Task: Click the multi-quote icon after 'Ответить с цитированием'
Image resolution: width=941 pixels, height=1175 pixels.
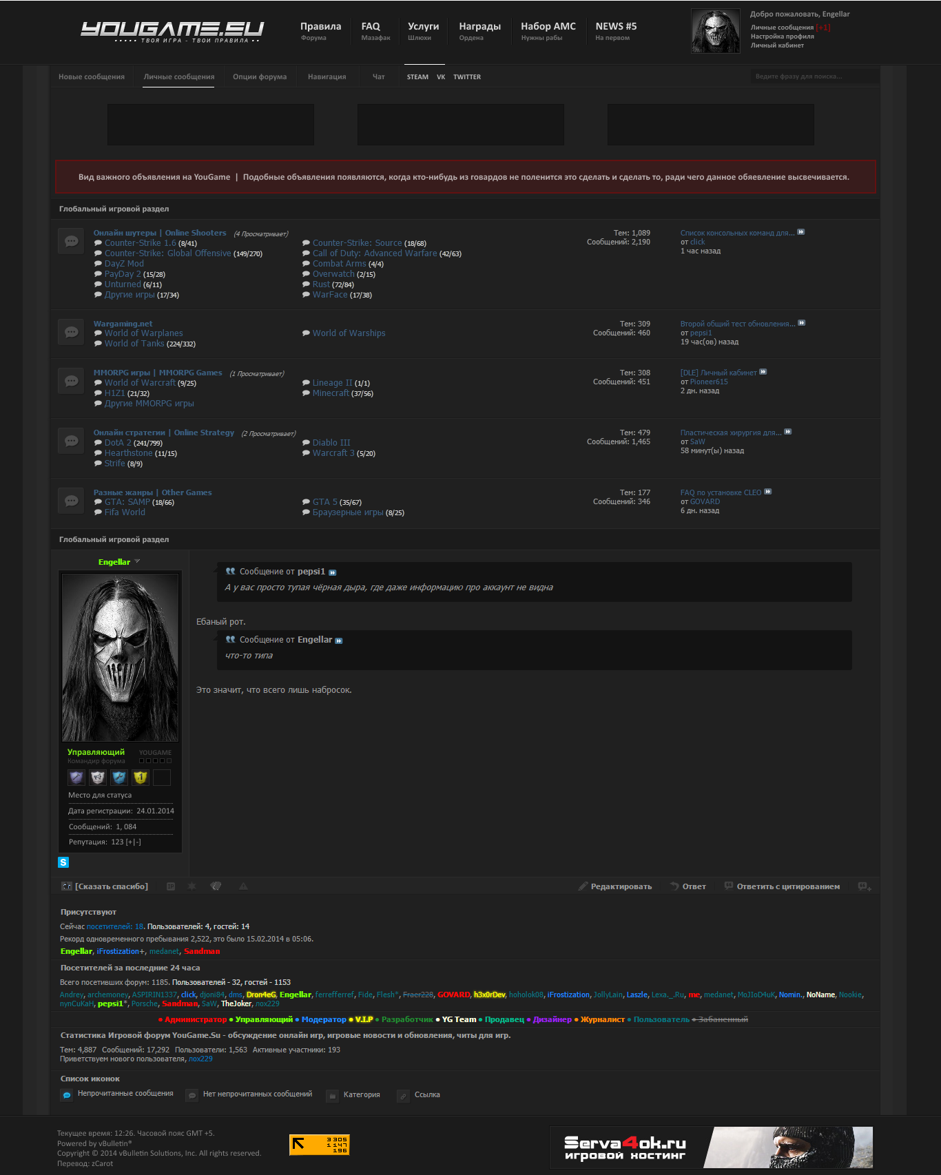Action: coord(865,886)
